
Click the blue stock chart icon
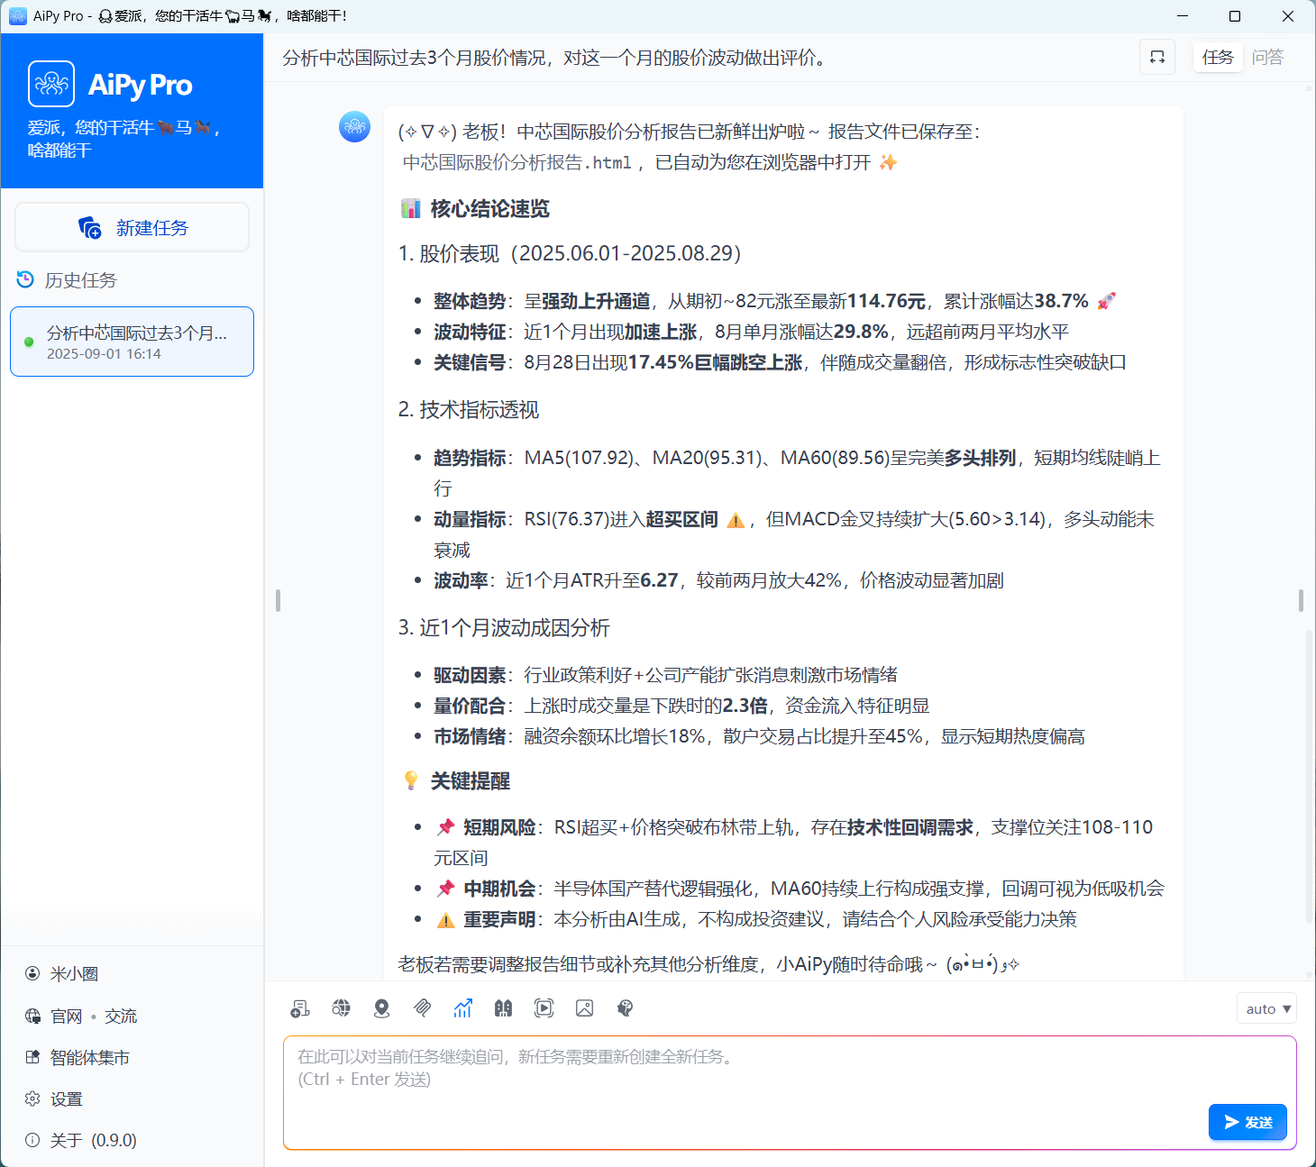(462, 1008)
